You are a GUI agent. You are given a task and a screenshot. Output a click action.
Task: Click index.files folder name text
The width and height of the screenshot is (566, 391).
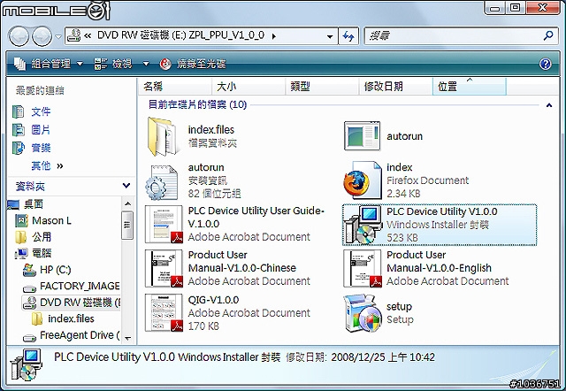click(211, 130)
